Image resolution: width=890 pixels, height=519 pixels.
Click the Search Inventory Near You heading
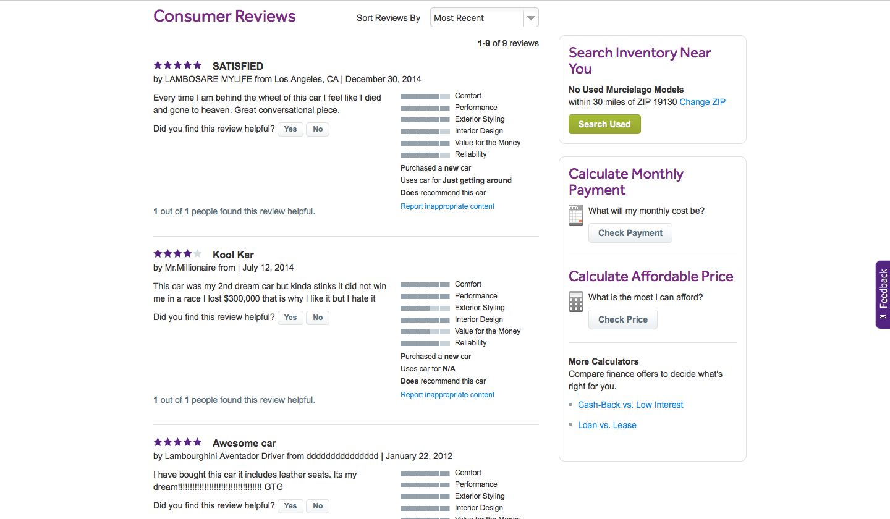pyautogui.click(x=640, y=61)
